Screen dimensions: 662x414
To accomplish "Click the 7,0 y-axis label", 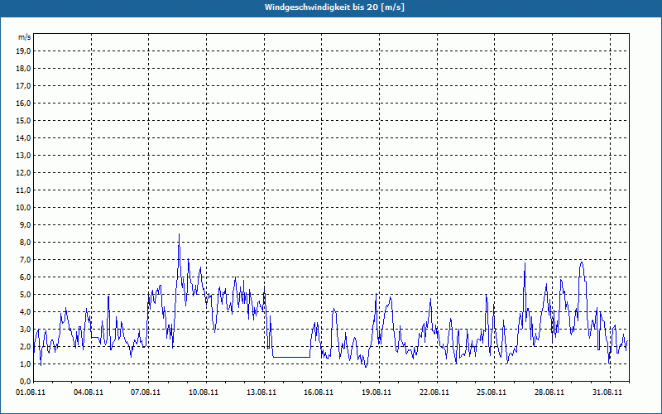I will (x=25, y=259).
